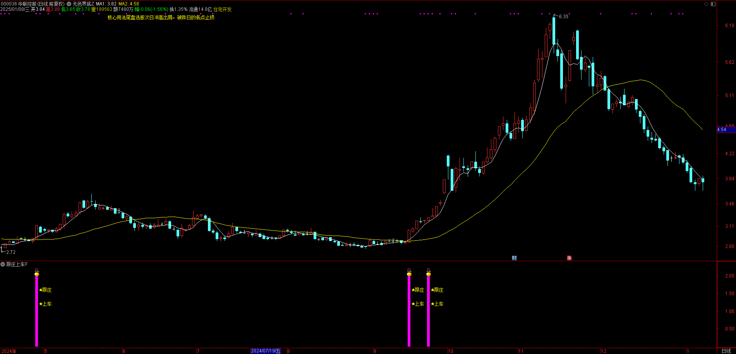Click the first gold ball signal marker
Image resolution: width=736 pixels, height=354 pixels.
(x=37, y=274)
